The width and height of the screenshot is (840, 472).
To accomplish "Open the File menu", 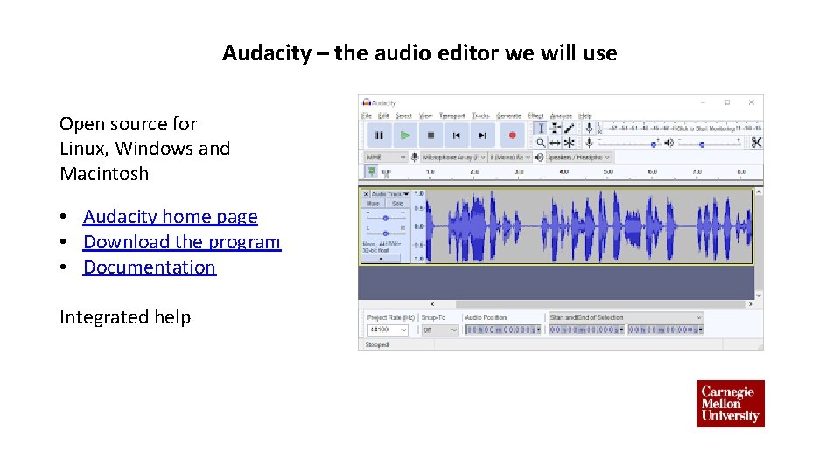I will [367, 115].
